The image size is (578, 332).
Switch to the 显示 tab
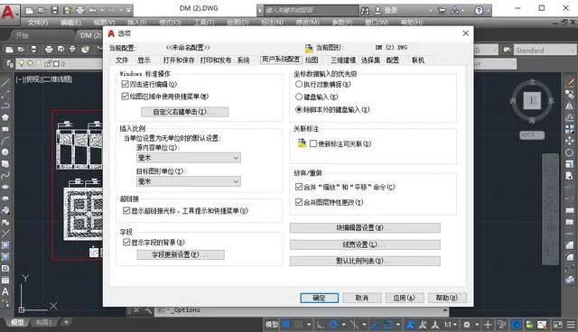(x=144, y=60)
